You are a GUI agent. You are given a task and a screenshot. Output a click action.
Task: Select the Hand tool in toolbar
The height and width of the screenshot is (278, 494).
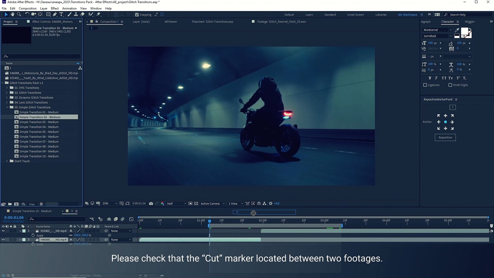pos(12,15)
